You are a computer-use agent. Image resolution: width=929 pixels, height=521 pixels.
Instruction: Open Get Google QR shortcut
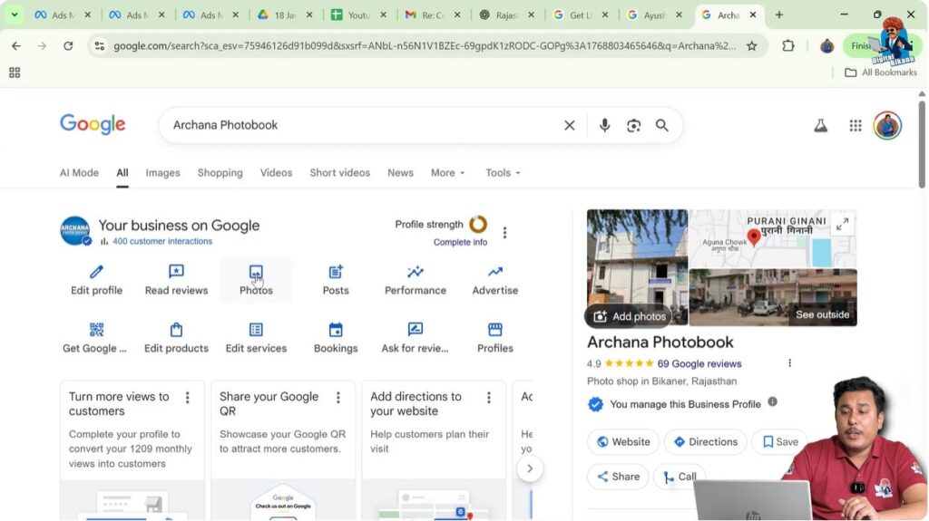[94, 338]
